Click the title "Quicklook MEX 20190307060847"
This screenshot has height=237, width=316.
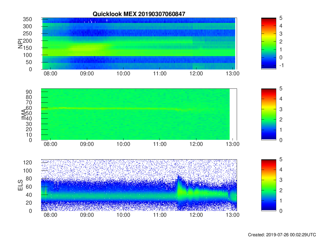[139, 14]
